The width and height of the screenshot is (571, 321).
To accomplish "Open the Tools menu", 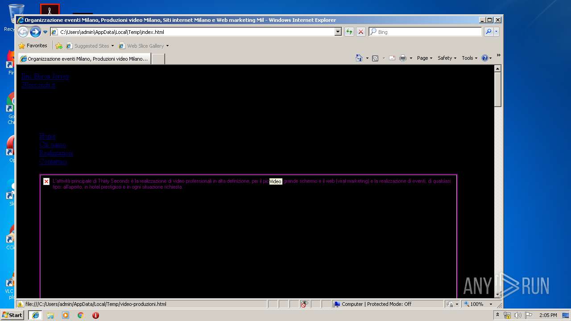I will (x=469, y=58).
